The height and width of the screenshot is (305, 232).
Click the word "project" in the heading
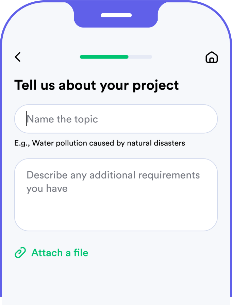[x=156, y=86]
